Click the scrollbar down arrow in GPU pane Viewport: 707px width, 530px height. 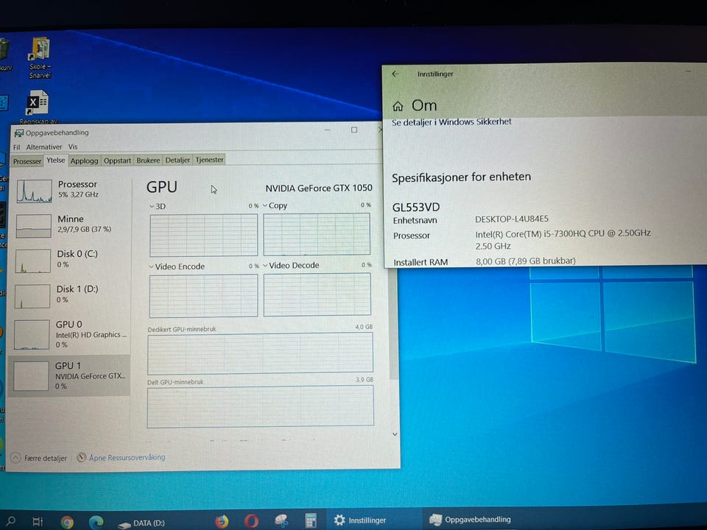tap(395, 434)
